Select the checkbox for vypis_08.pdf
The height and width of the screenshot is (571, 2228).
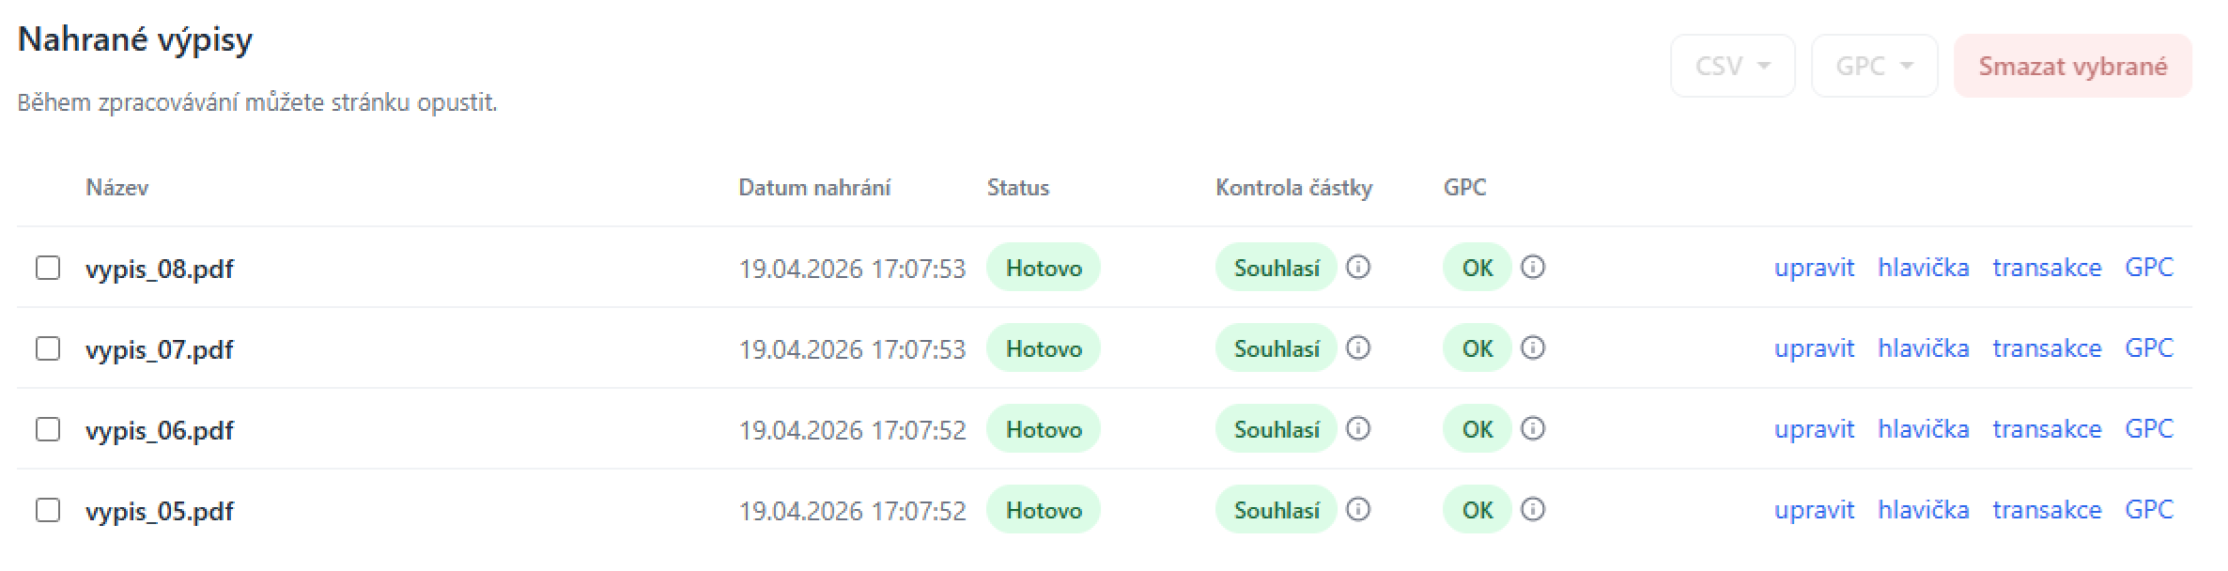(48, 268)
